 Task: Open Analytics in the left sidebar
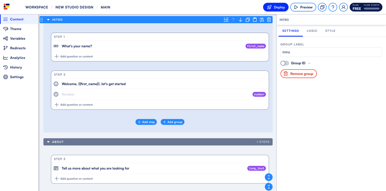tap(19, 58)
